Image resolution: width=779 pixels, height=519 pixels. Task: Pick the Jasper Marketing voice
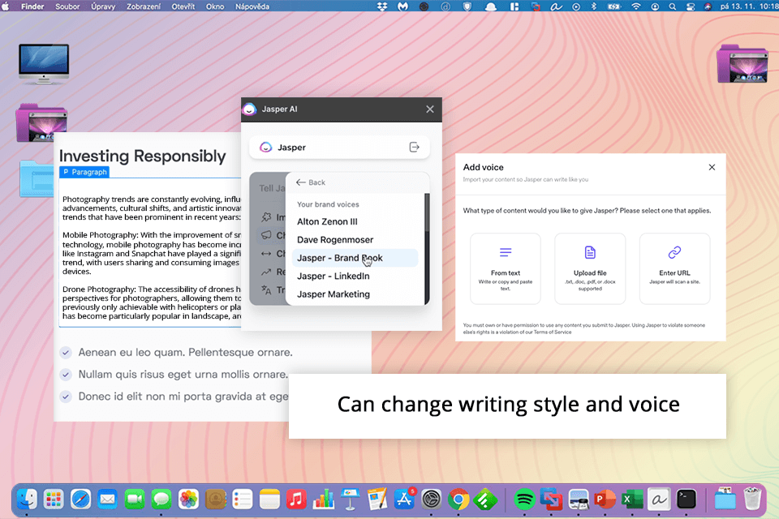tap(334, 294)
